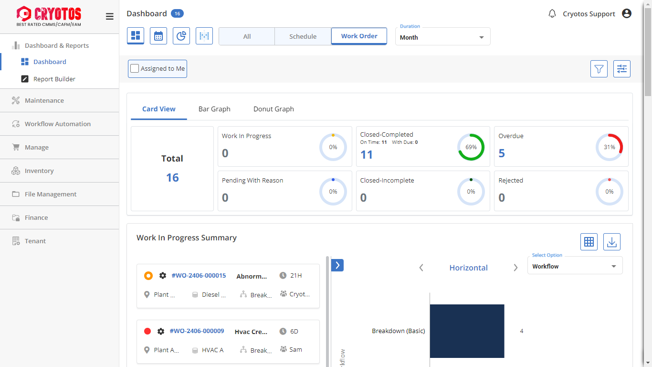652x367 pixels.
Task: Enable the Assigned to Me checkbox
Action: (x=135, y=69)
